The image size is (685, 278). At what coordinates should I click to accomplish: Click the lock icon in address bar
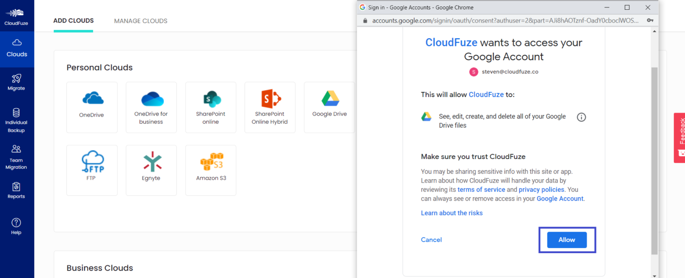tap(364, 21)
